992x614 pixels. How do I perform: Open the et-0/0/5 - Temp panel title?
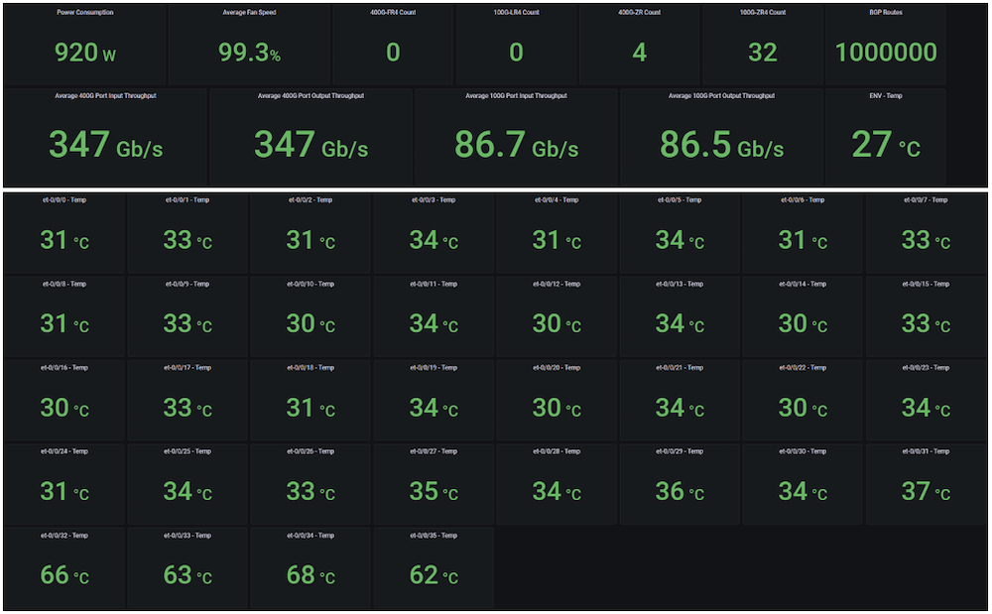[x=680, y=199]
